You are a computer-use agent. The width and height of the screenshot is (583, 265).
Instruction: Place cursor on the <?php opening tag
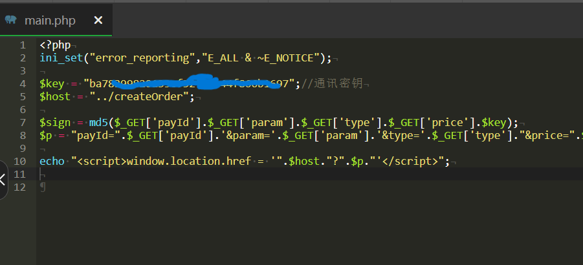tap(54, 45)
